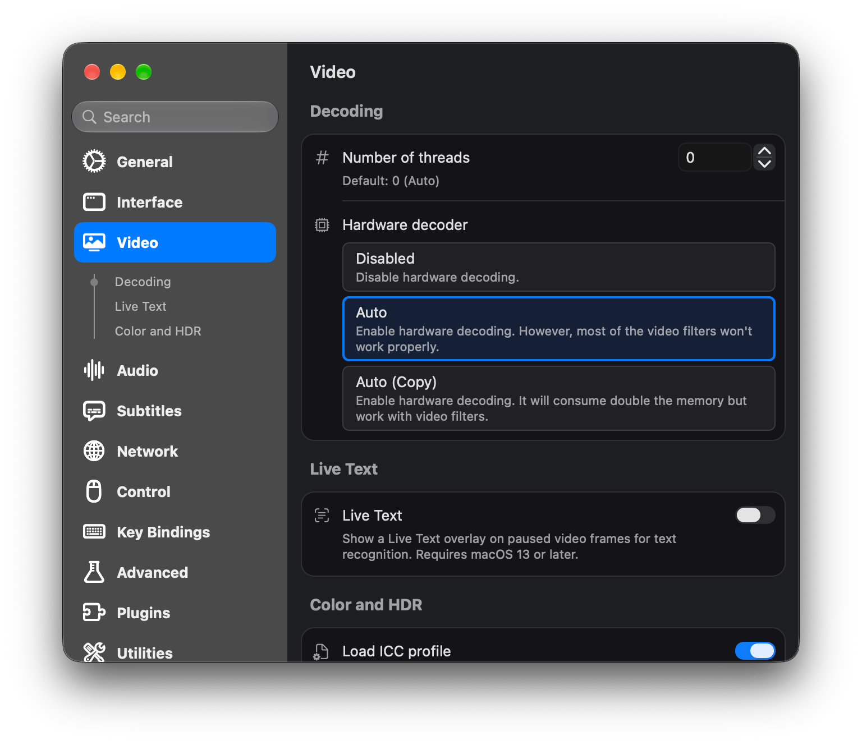Image resolution: width=862 pixels, height=745 pixels.
Task: Jump to Decoding section in sidebar
Action: click(143, 282)
